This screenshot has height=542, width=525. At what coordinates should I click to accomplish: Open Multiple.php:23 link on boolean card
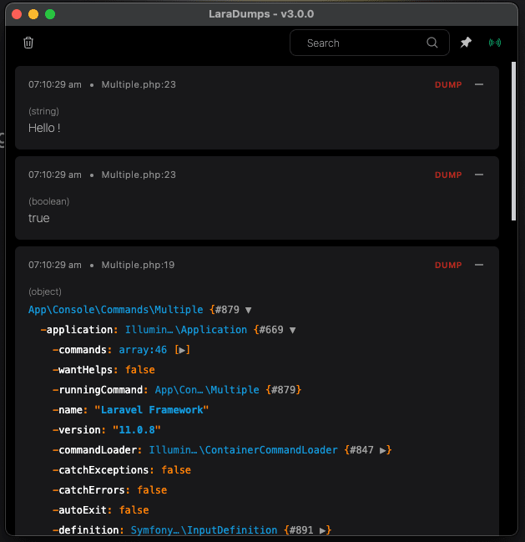point(139,175)
